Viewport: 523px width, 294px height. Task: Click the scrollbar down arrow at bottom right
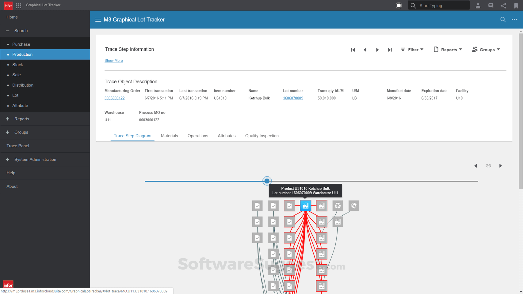tap(521, 292)
